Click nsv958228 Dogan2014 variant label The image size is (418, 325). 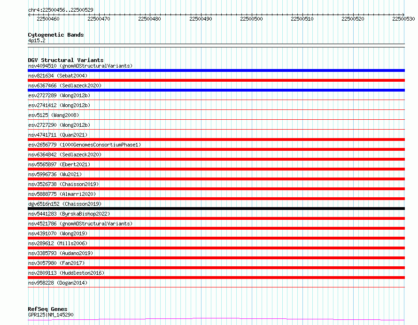pos(58,283)
